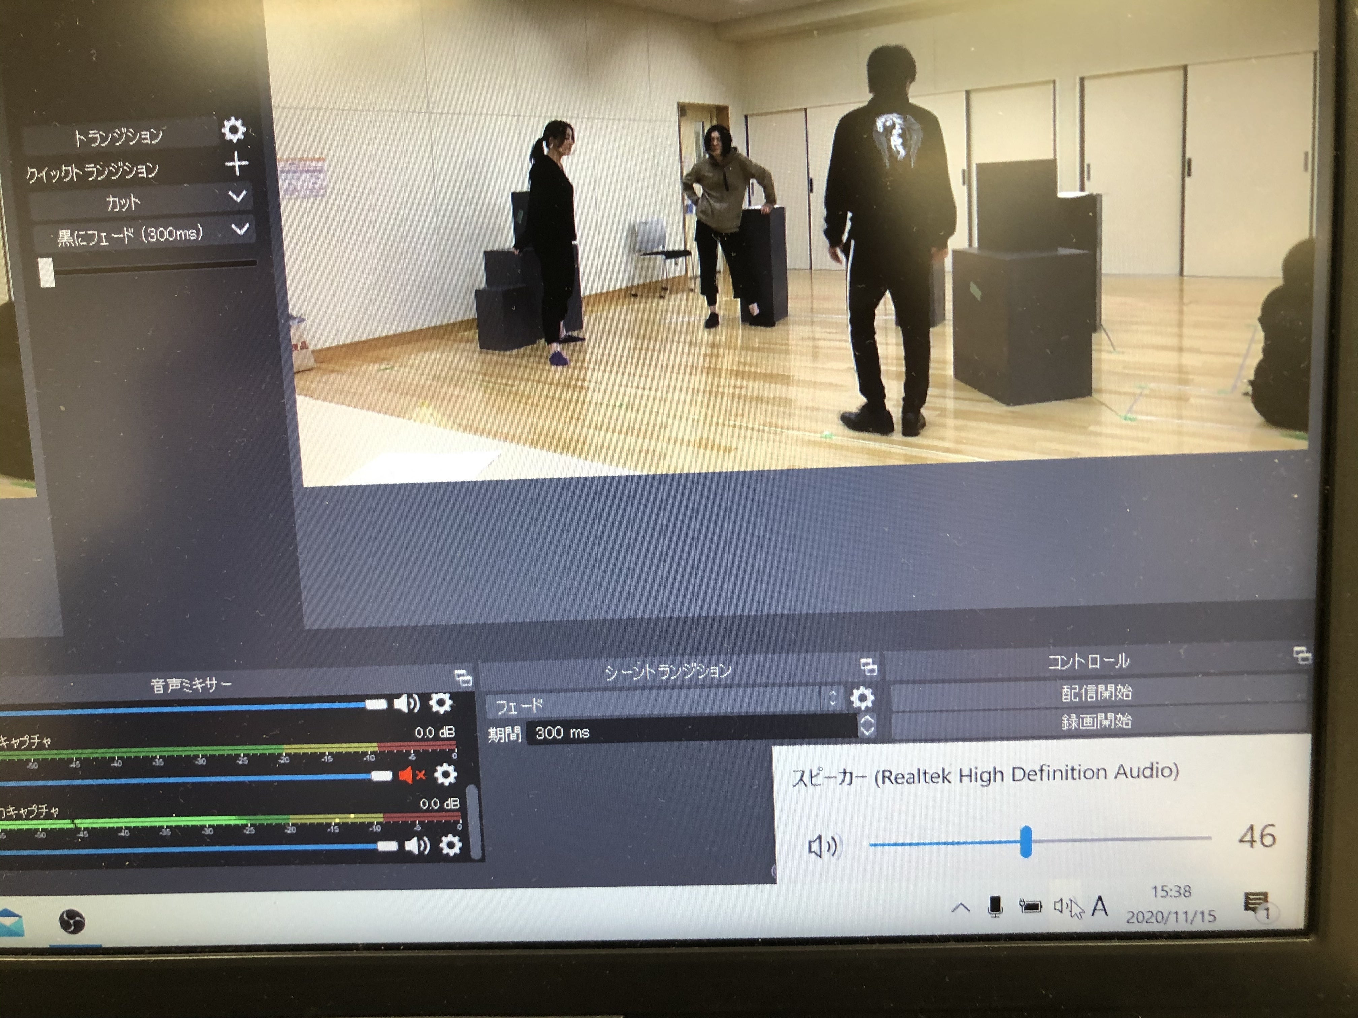Image resolution: width=1358 pixels, height=1018 pixels.
Task: Open settings gear of muted audio track
Action: point(446,774)
